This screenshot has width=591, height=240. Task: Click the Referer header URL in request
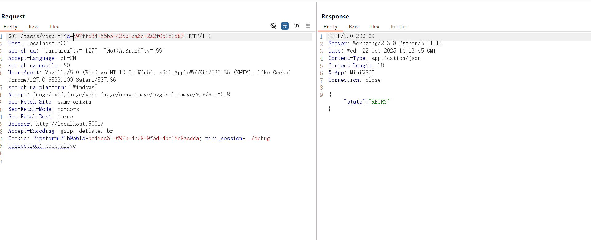(70, 124)
